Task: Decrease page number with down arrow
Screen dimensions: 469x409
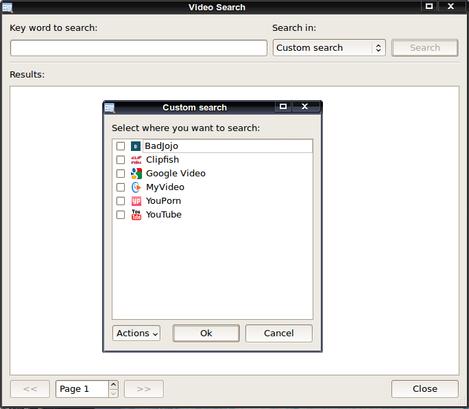Action: (113, 393)
